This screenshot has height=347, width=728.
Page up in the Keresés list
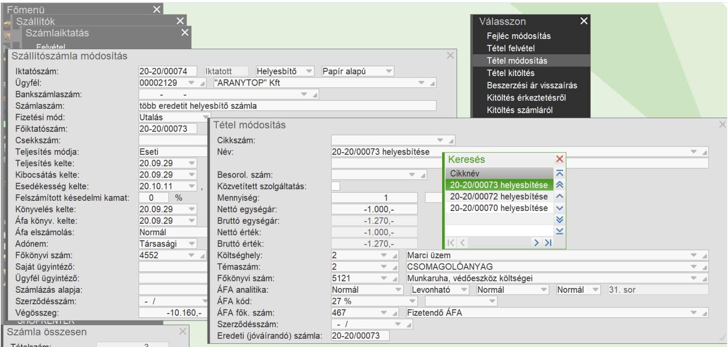[x=559, y=185]
